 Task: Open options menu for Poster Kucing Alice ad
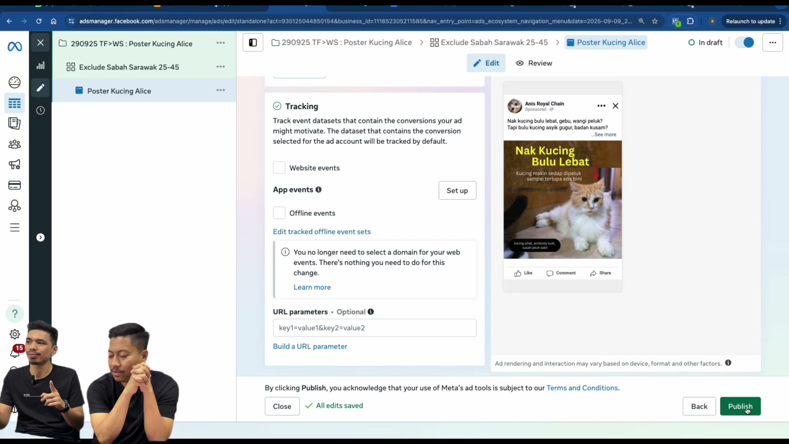tap(221, 90)
